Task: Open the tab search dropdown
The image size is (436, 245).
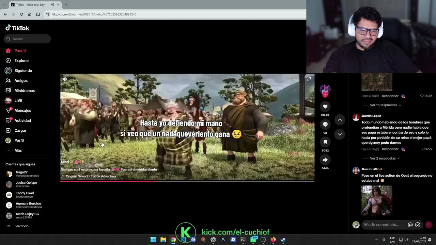Action: pos(4,4)
